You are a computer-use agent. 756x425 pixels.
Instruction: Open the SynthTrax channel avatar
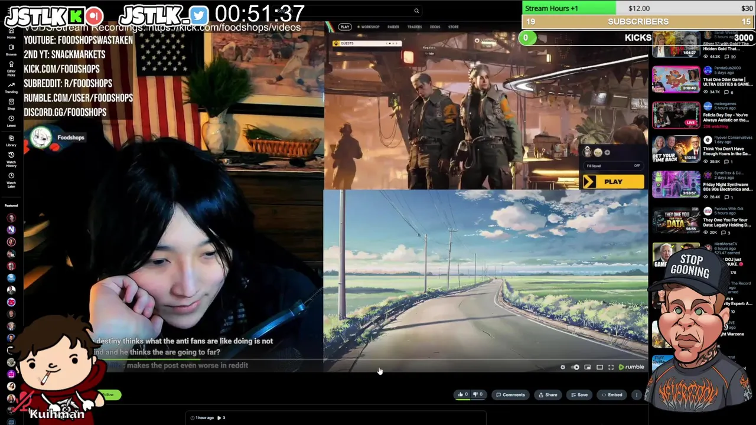point(708,175)
